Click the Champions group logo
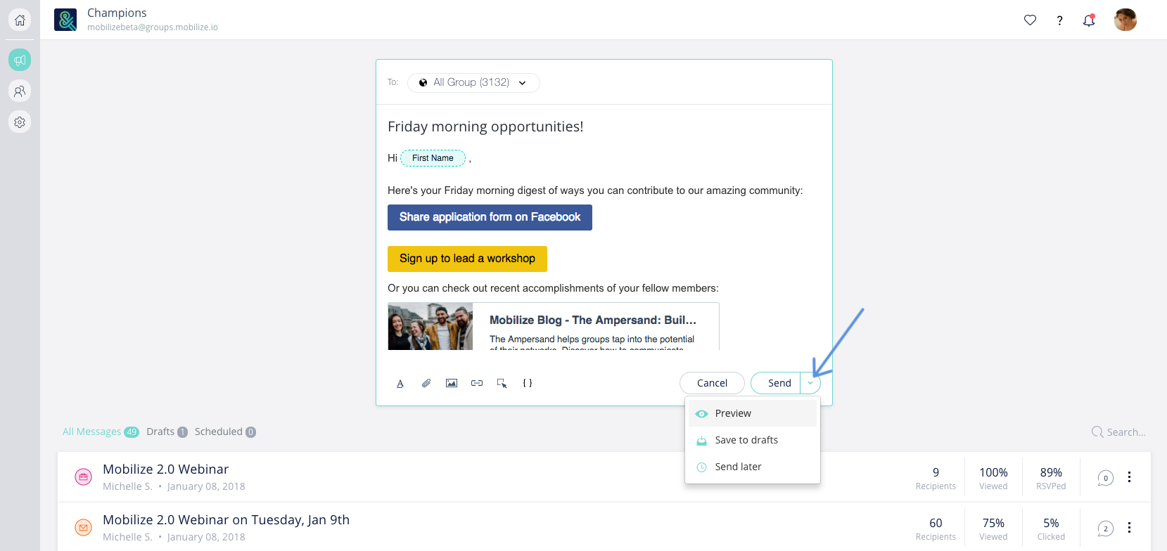Image resolution: width=1167 pixels, height=551 pixels. tap(65, 20)
